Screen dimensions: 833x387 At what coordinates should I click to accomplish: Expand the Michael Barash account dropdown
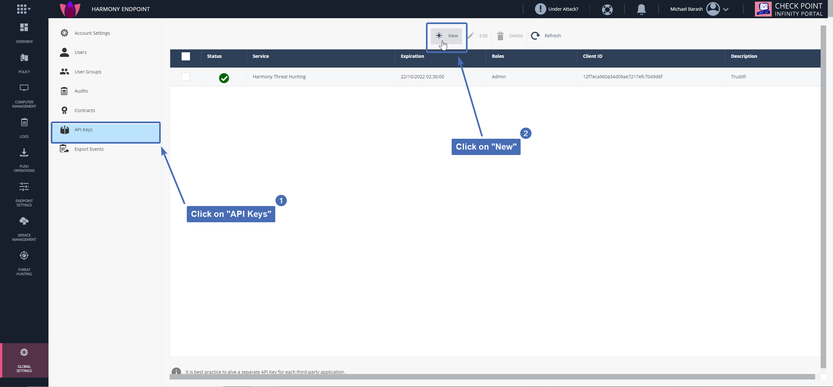pos(726,9)
